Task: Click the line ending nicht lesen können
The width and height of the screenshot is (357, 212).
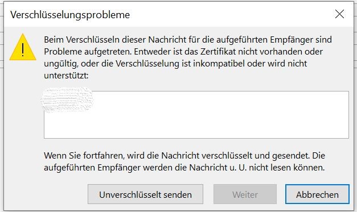Action: point(184,168)
